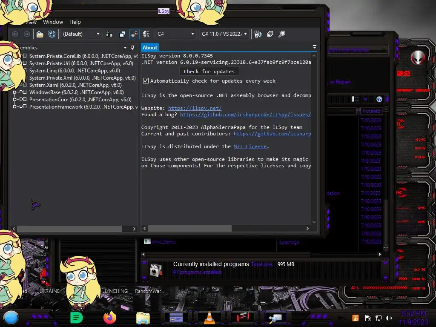Open VLC media player from the taskbar
Image resolution: width=436 pixels, height=327 pixels.
(209, 318)
